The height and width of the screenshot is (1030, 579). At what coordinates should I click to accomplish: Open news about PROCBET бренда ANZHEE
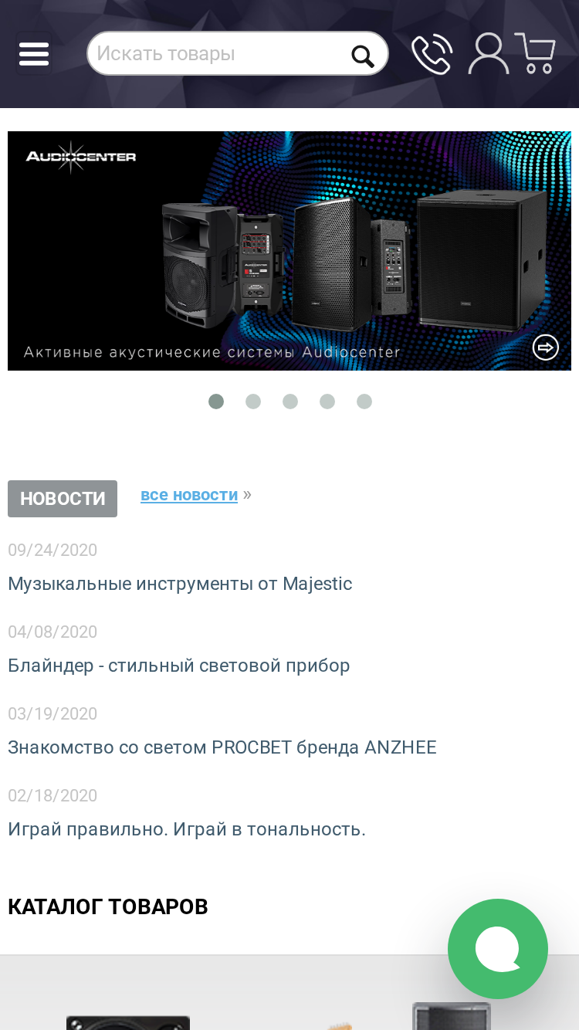222,747
